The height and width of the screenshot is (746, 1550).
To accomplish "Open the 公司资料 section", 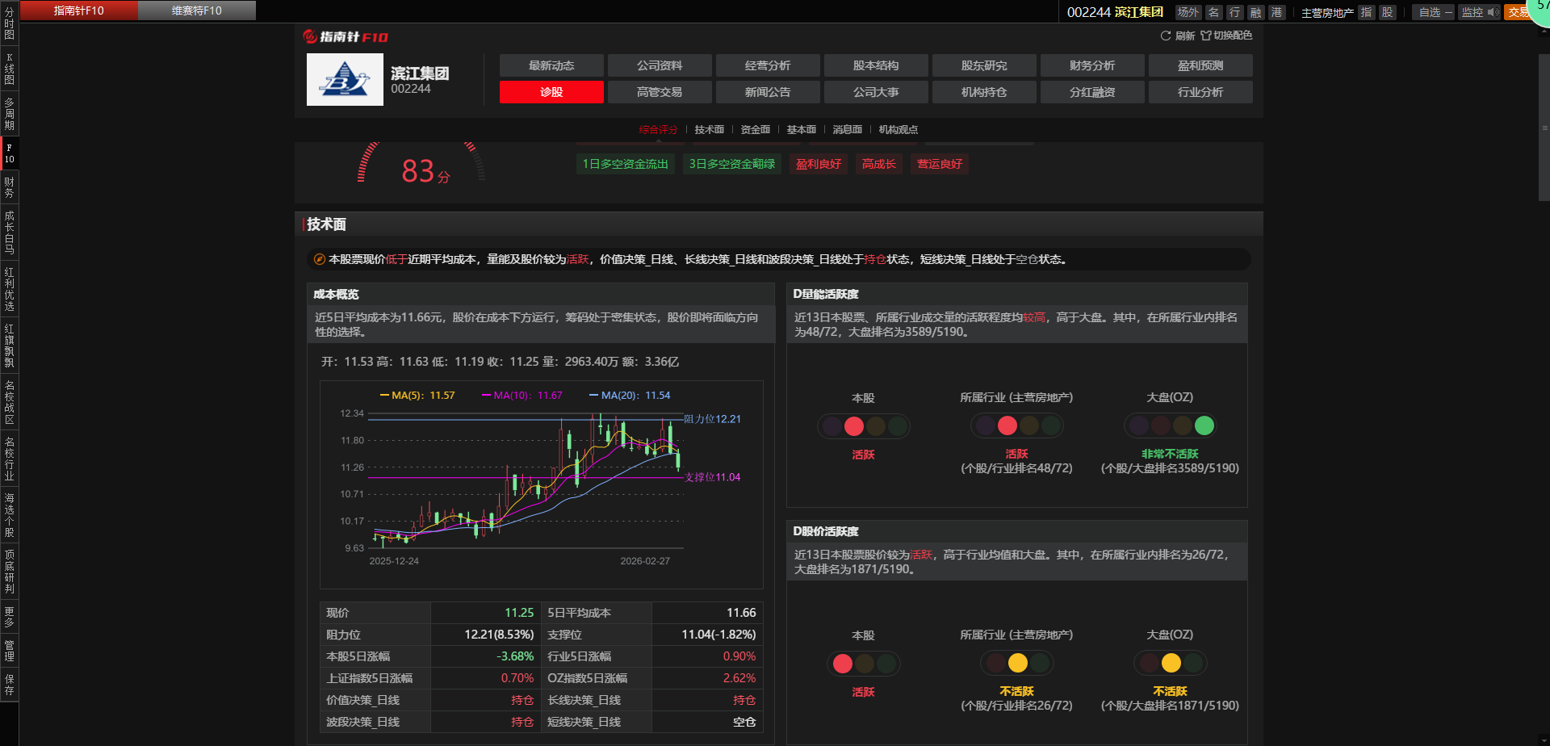I will (x=660, y=65).
